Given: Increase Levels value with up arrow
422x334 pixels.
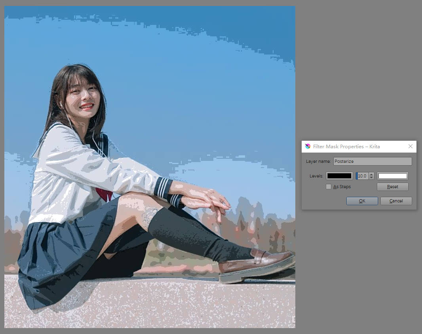Looking at the screenshot, I should click(371, 174).
